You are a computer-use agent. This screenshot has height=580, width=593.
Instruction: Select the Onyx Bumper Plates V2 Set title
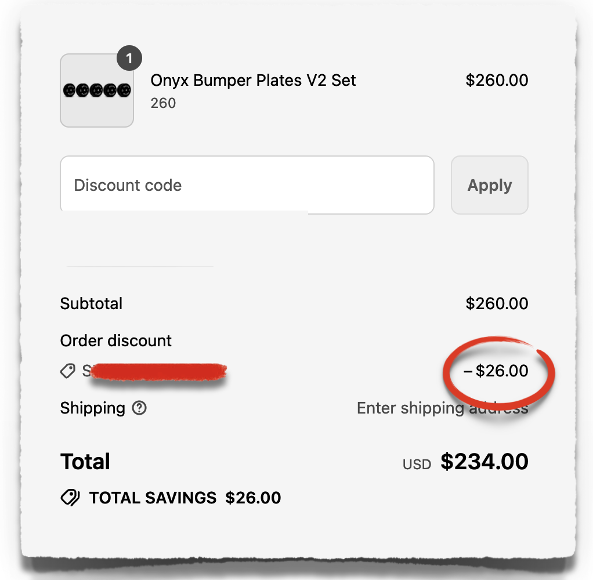point(253,80)
